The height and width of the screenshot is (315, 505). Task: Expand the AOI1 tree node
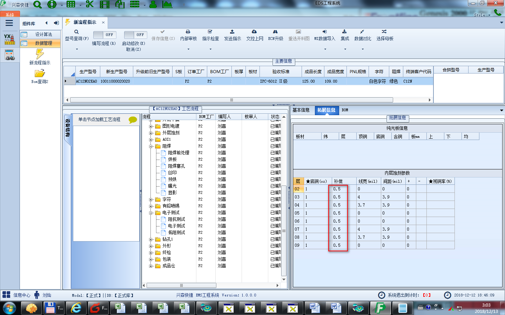tap(151, 139)
